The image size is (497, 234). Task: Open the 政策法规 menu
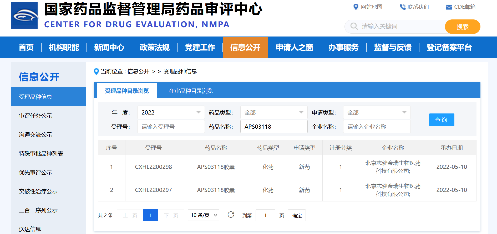pos(155,47)
